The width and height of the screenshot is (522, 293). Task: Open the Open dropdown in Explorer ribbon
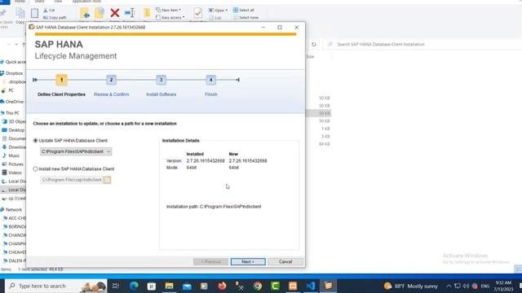click(218, 11)
